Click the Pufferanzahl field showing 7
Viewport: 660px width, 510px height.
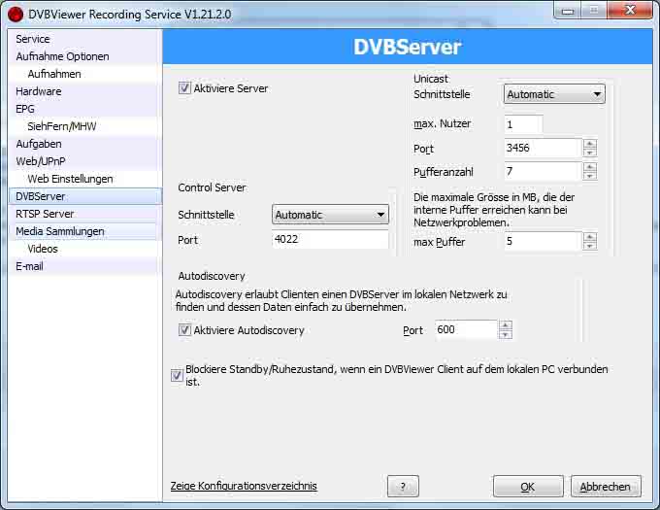pos(543,171)
